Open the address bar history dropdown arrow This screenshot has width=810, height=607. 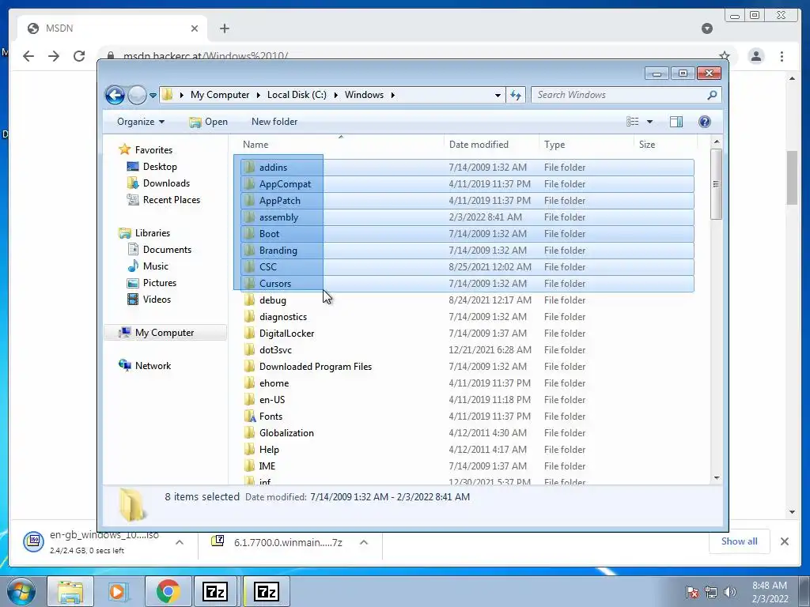pyautogui.click(x=498, y=95)
